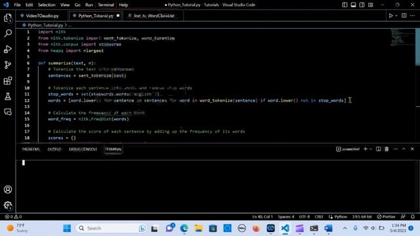Run Python file with play button
This screenshot has height=236, width=420.
point(391,16)
